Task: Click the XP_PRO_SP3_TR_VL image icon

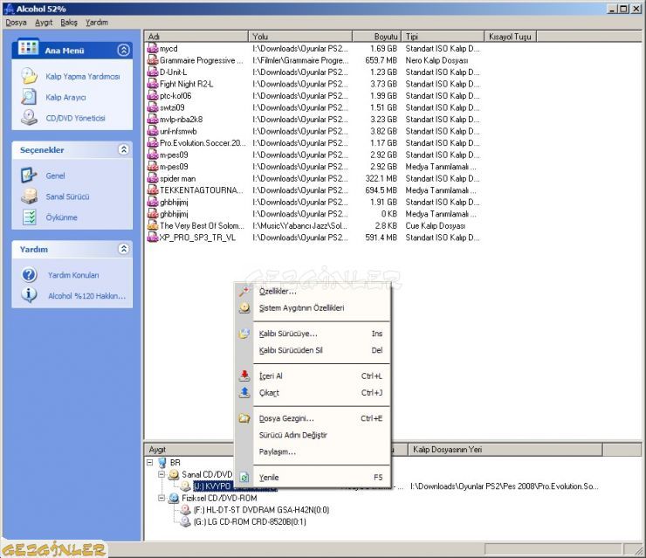Action: click(153, 238)
